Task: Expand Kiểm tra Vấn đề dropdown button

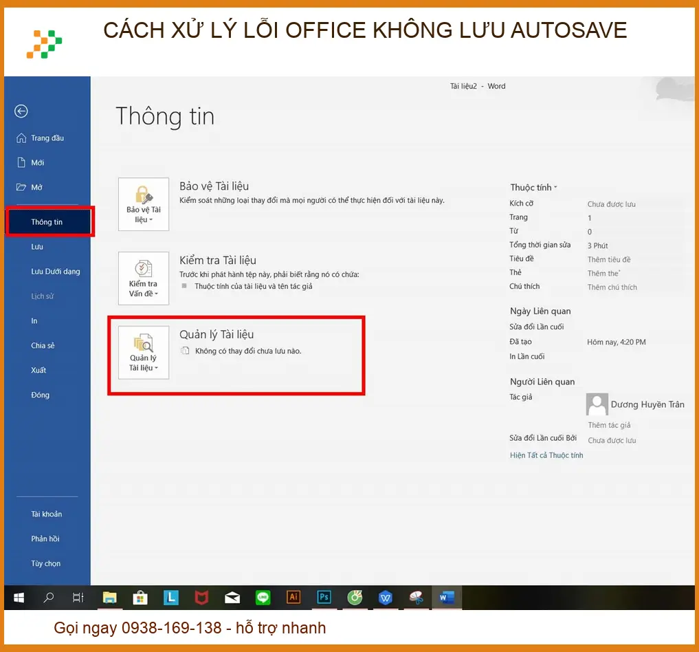Action: (144, 279)
